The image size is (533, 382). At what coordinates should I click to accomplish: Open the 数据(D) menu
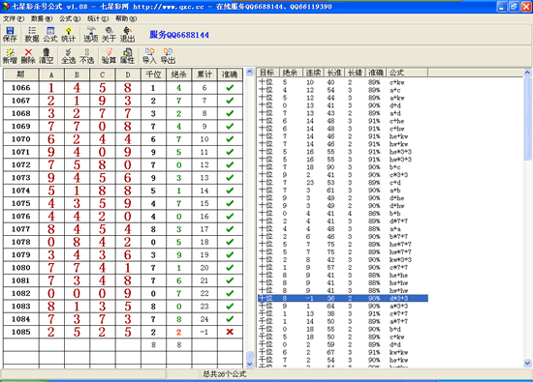[x=42, y=18]
